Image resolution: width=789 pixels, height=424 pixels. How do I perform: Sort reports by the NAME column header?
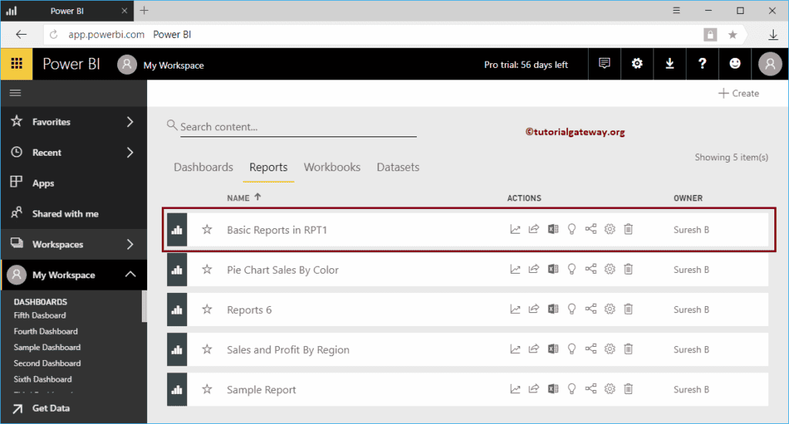tap(243, 197)
